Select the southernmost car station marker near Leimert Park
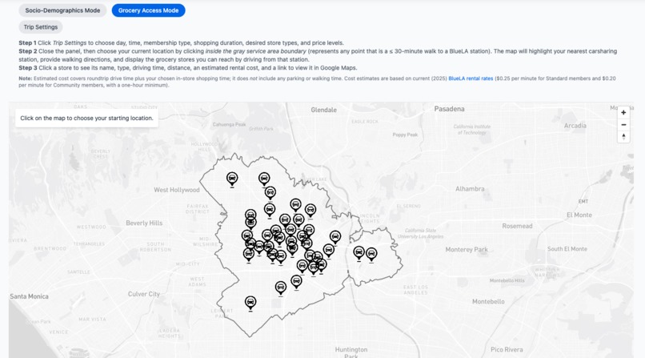 click(x=250, y=303)
